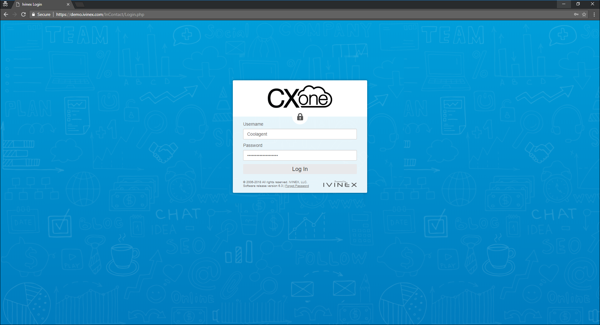Click the incognito icon in title bar
This screenshot has width=600, height=325.
point(5,4)
